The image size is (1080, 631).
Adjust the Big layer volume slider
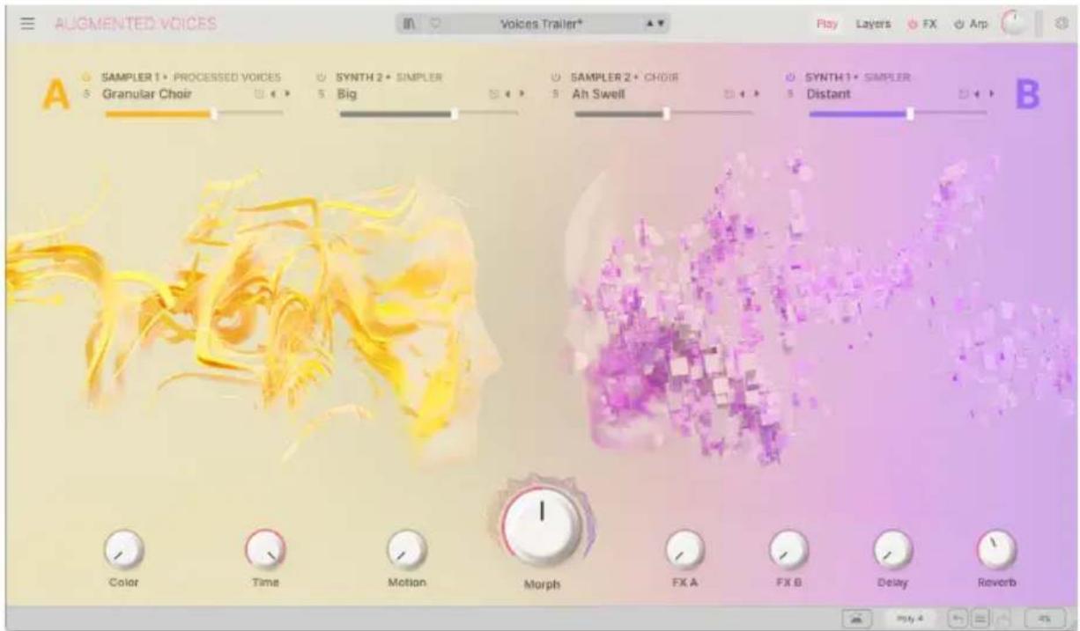(x=429, y=113)
